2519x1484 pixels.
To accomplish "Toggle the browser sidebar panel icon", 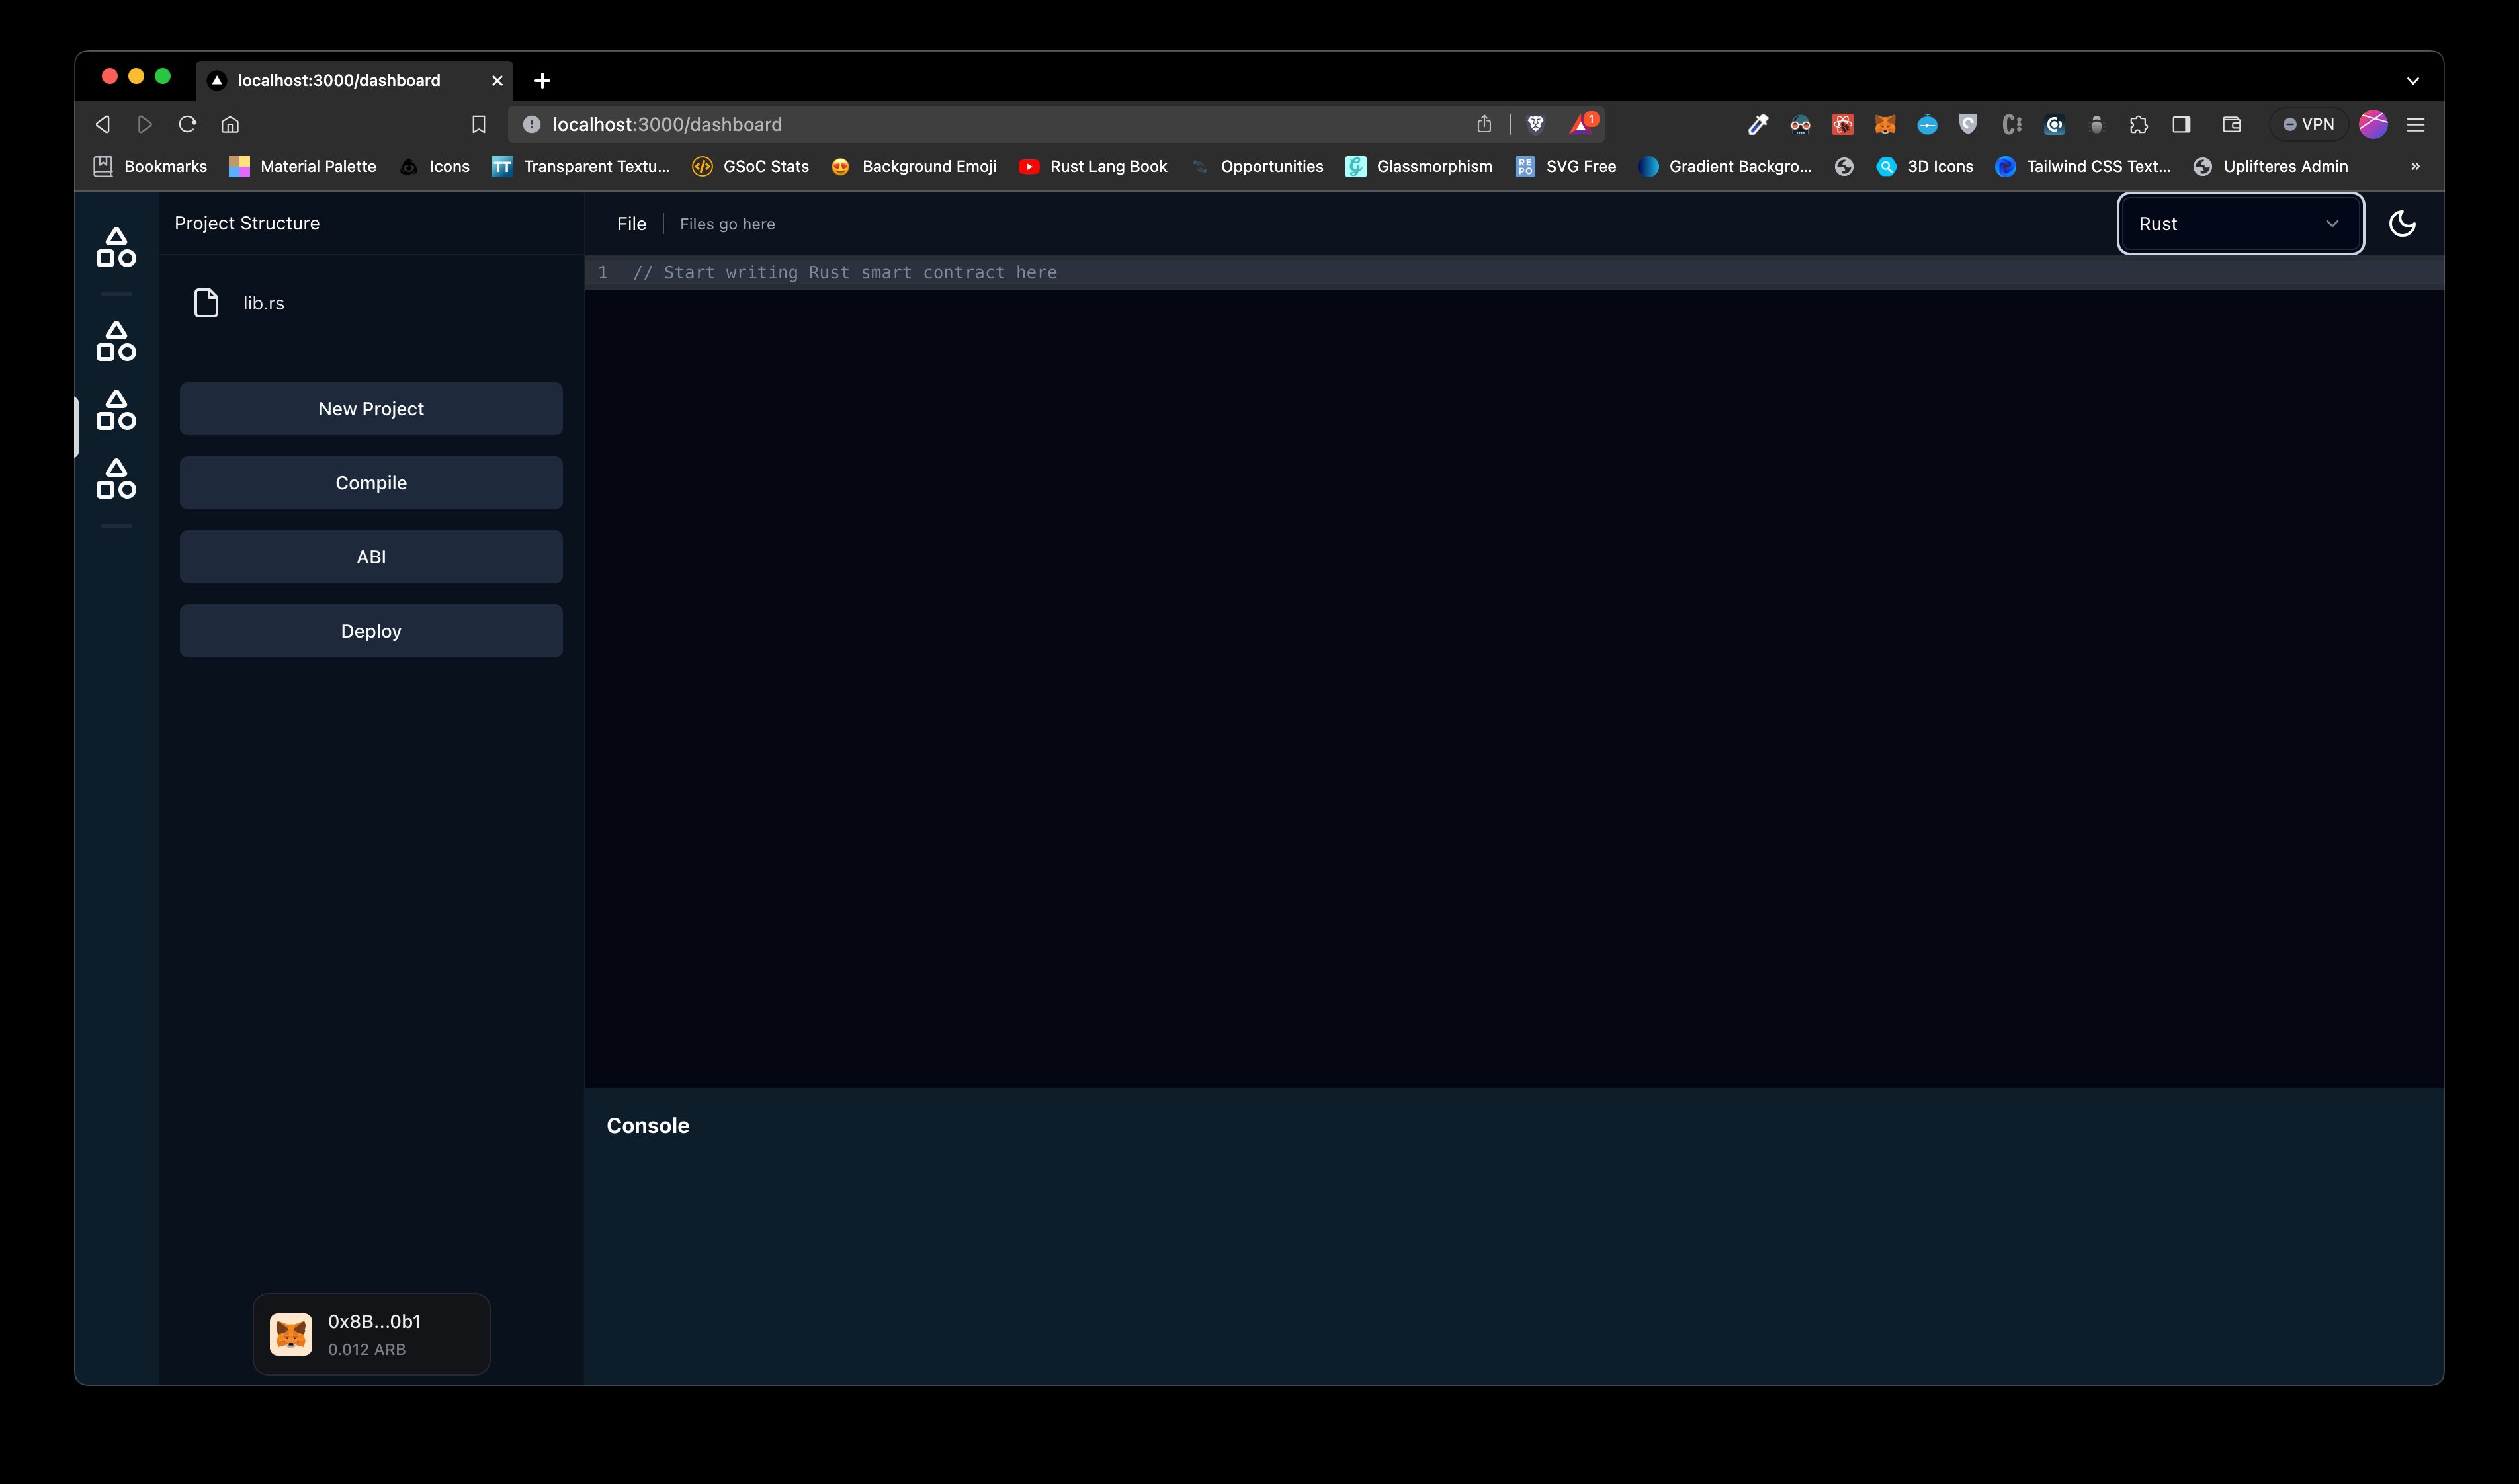I will click(x=2181, y=124).
